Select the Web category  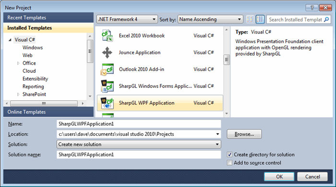tap(27, 56)
